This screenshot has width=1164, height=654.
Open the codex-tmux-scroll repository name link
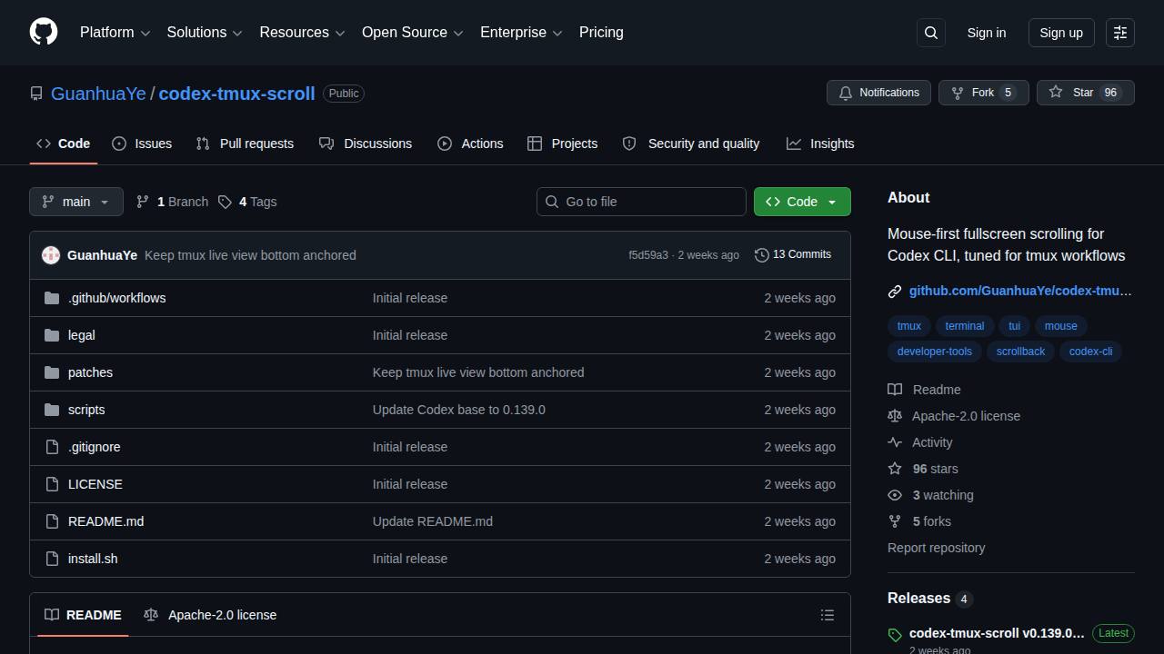click(x=236, y=94)
